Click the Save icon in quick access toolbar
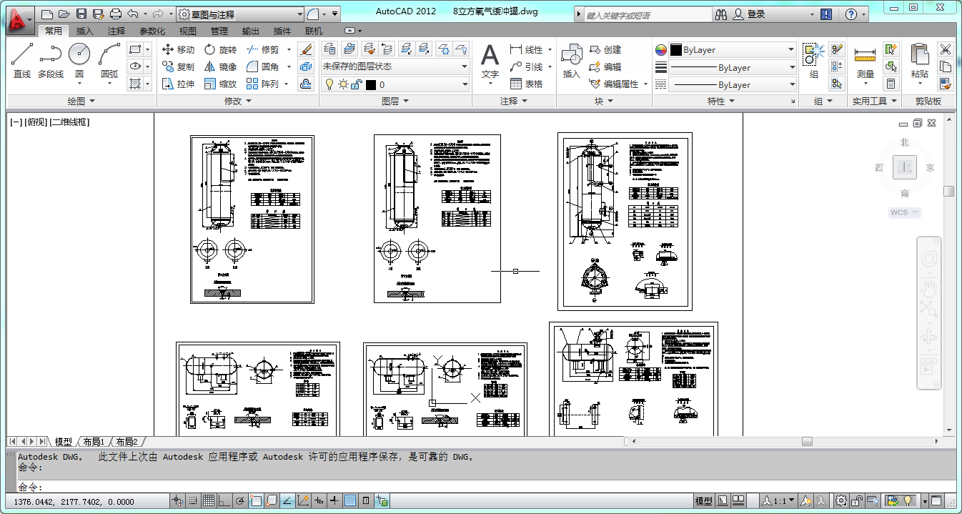 pos(81,14)
